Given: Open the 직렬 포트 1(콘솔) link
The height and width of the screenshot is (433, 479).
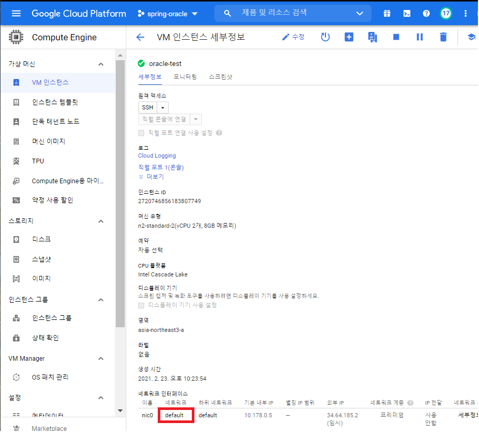Looking at the screenshot, I should [x=161, y=168].
